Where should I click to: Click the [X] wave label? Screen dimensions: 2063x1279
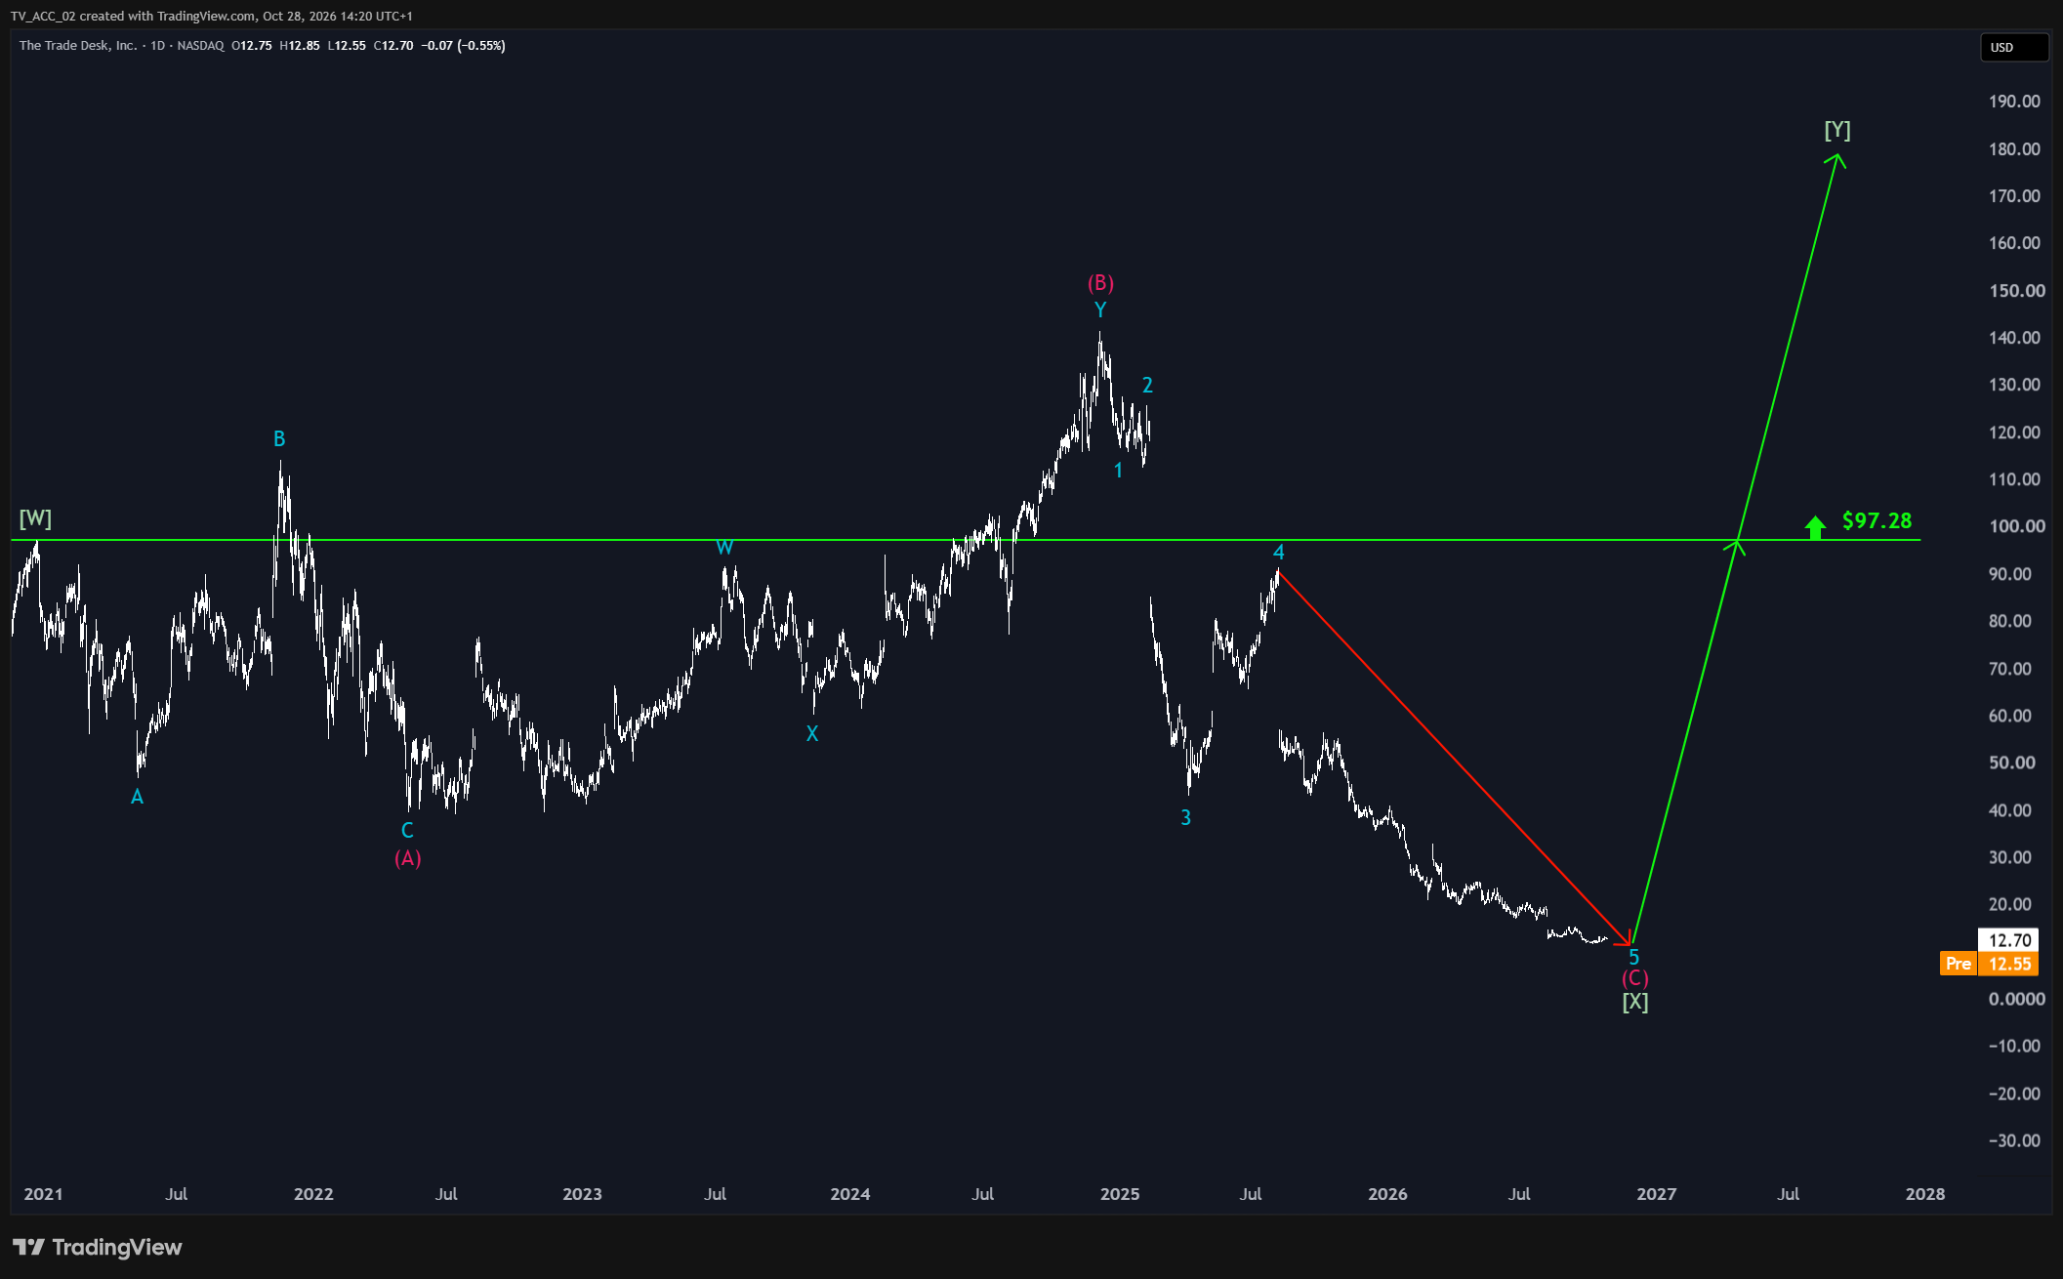point(1635,1002)
